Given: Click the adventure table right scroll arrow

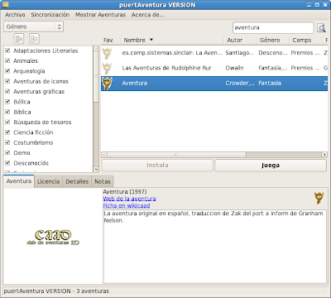Looking at the screenshot, I should click(324, 155).
